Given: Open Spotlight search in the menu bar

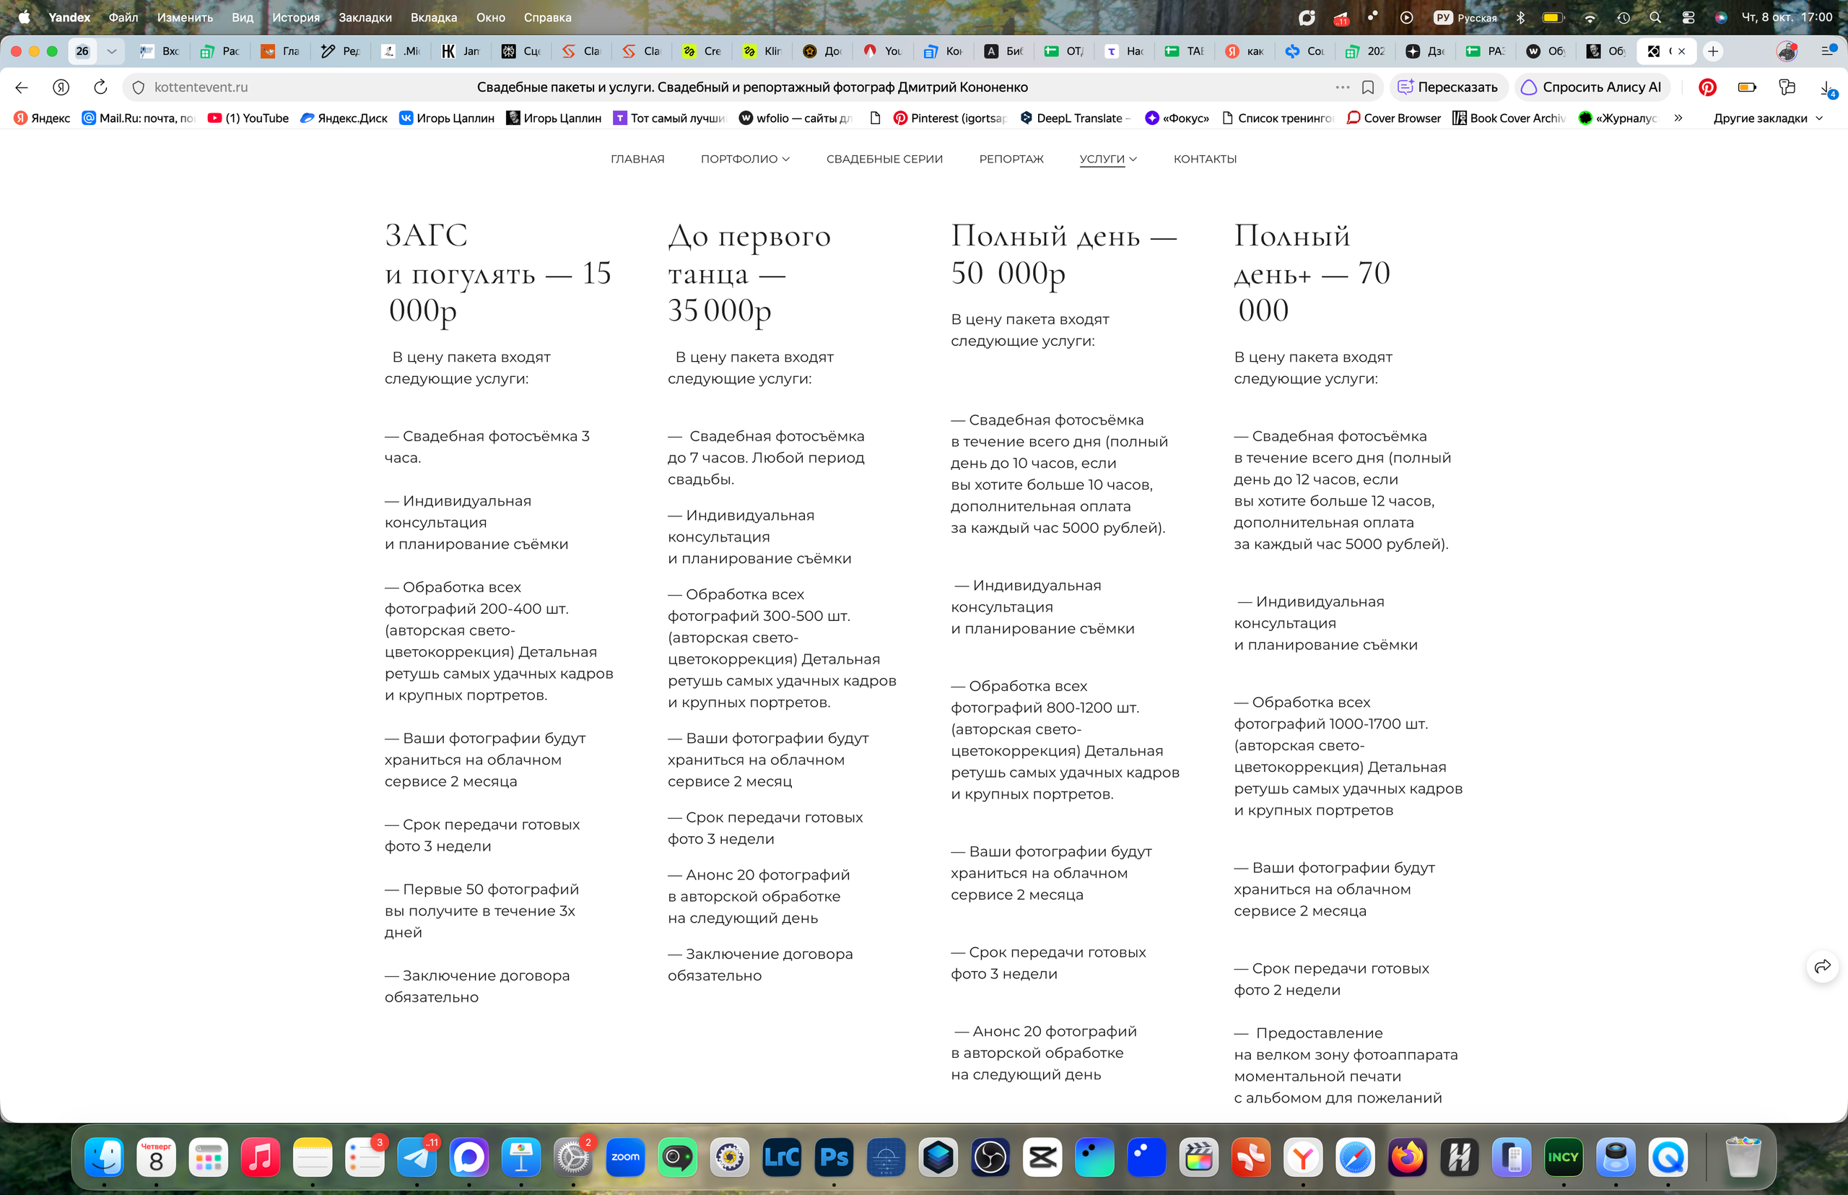Looking at the screenshot, I should [x=1655, y=17].
